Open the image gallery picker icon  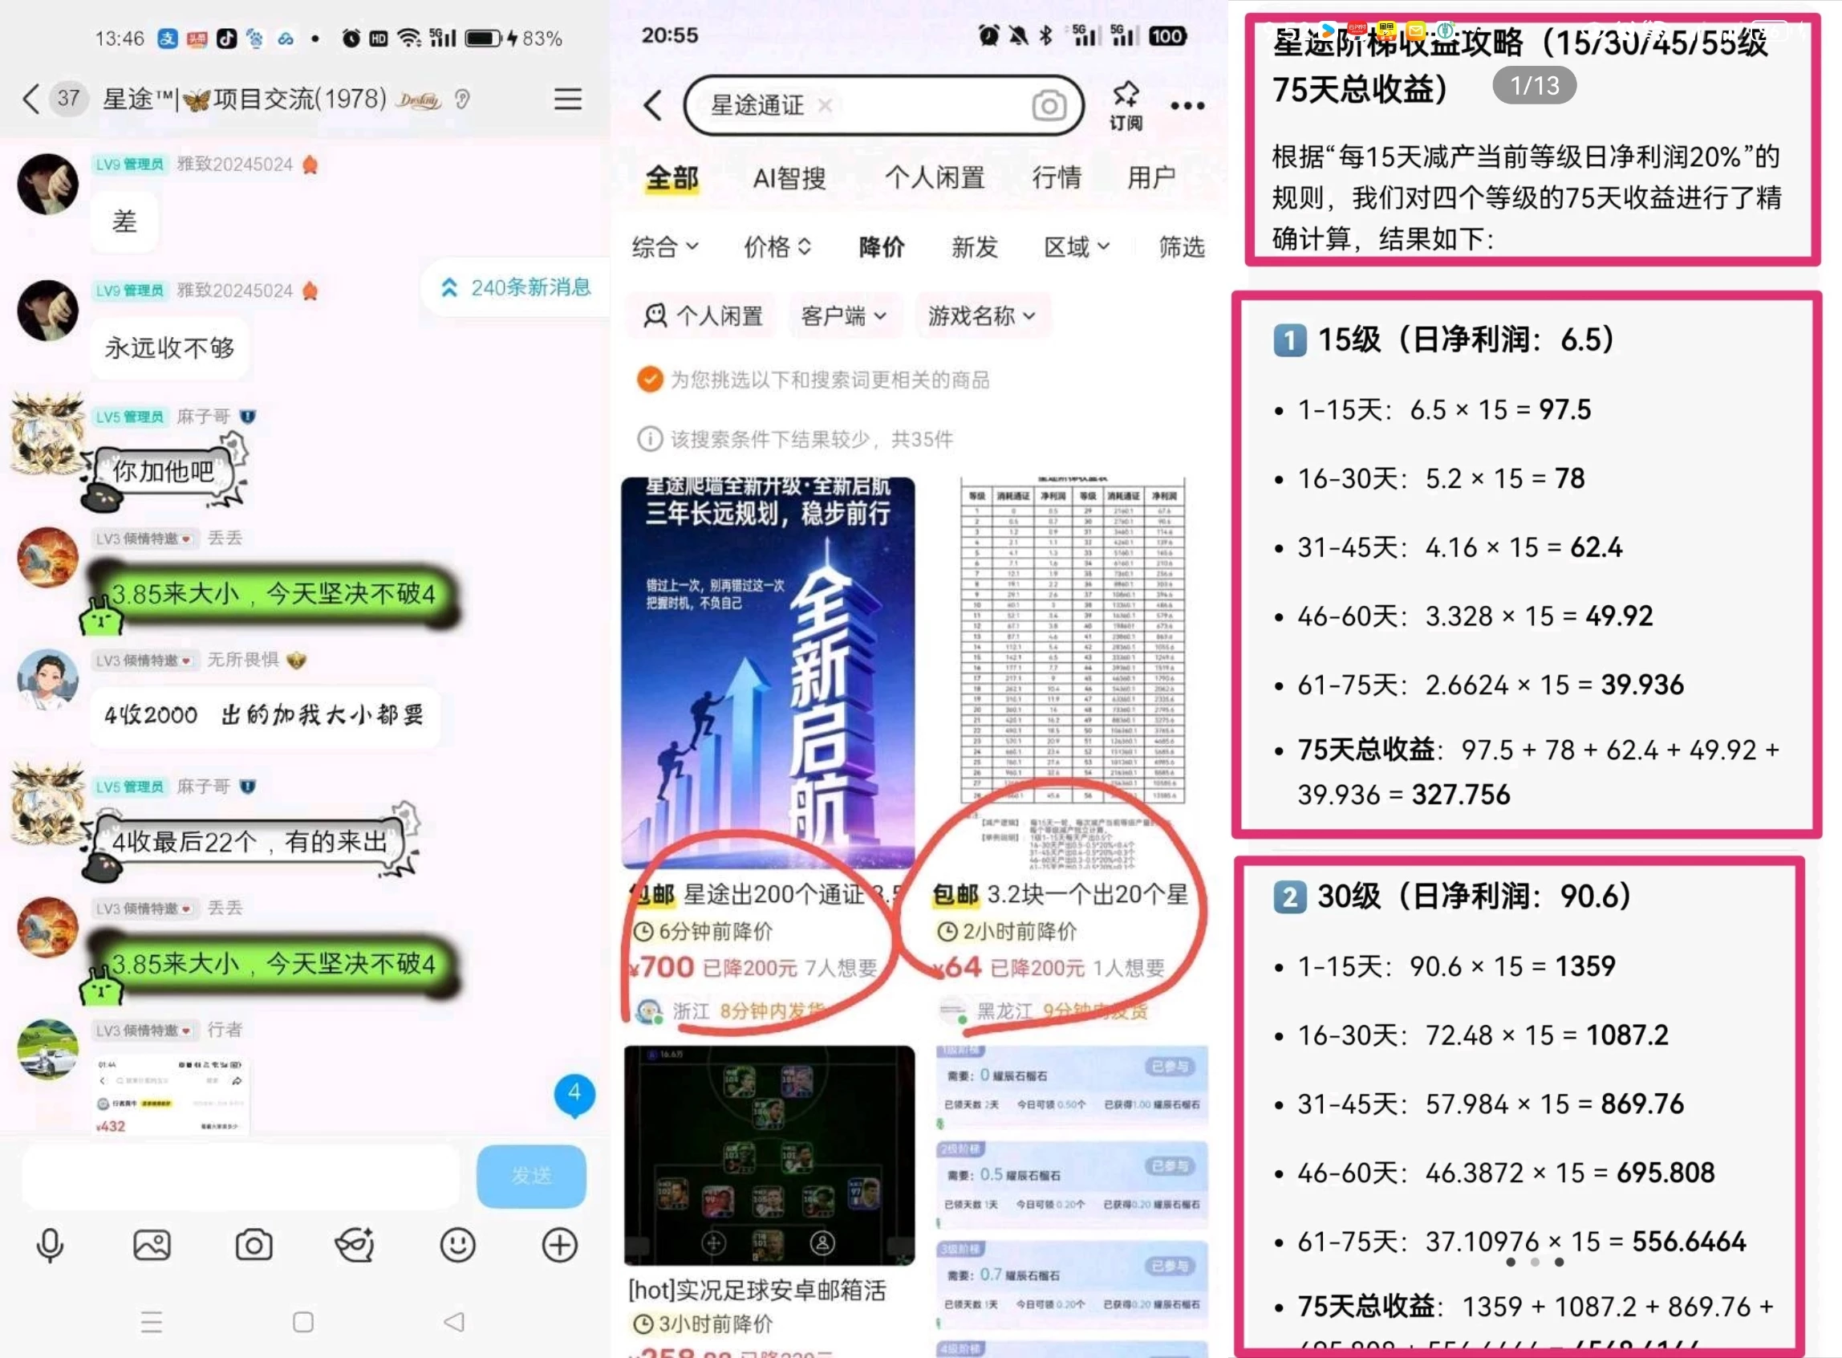[x=152, y=1246]
